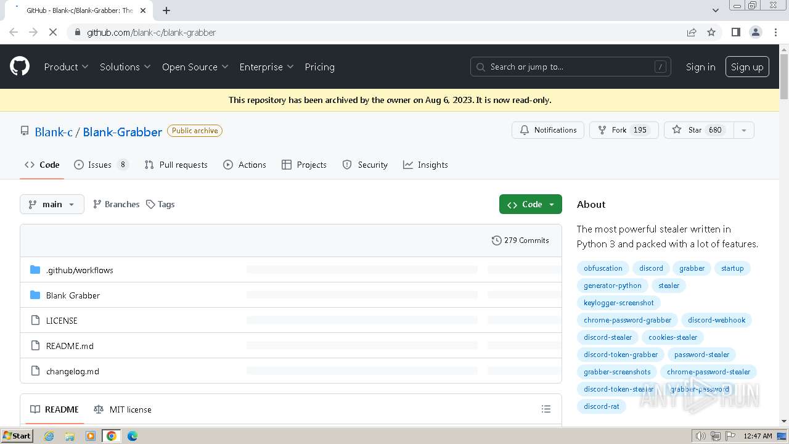Switch to the Projects tab

point(304,165)
